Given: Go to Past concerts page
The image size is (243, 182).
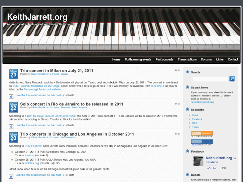Looking at the screenshot, I should coord(164,59).
